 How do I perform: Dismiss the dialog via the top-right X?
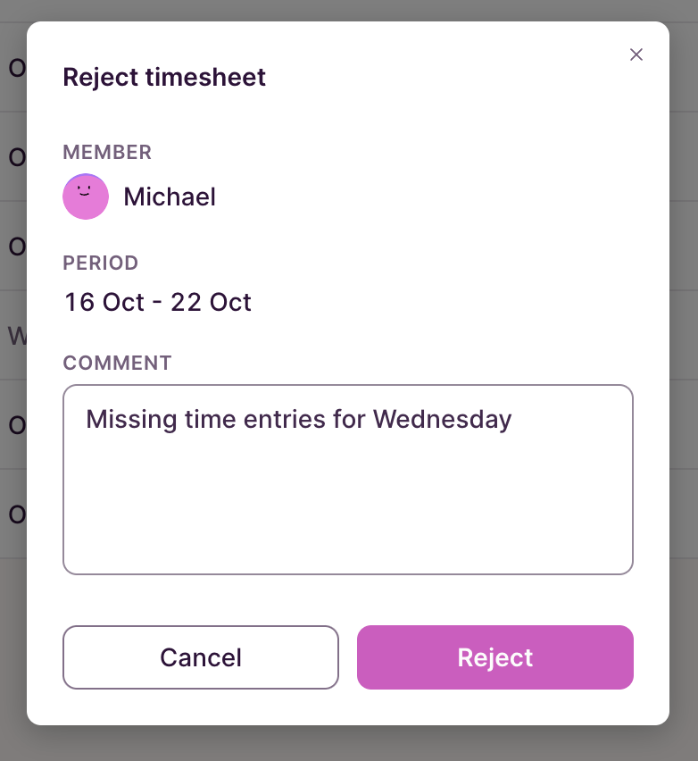[636, 54]
